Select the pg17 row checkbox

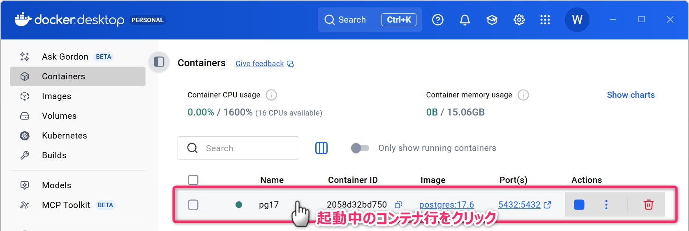click(193, 205)
